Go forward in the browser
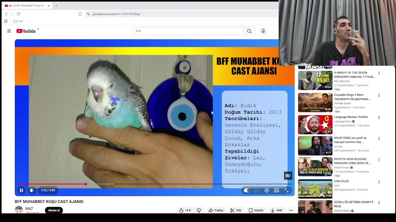396x222 pixels. click(12, 14)
